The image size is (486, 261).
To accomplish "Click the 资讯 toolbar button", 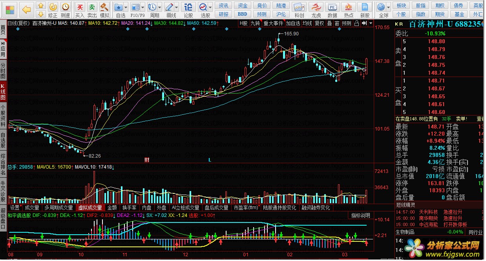I will (x=224, y=6).
